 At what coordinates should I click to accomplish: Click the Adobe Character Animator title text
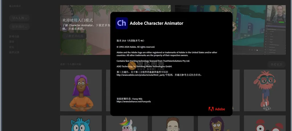[157, 23]
